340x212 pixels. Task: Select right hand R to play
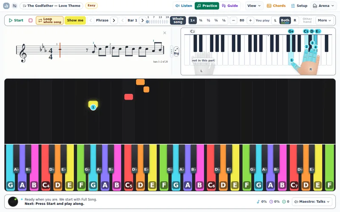click(295, 20)
